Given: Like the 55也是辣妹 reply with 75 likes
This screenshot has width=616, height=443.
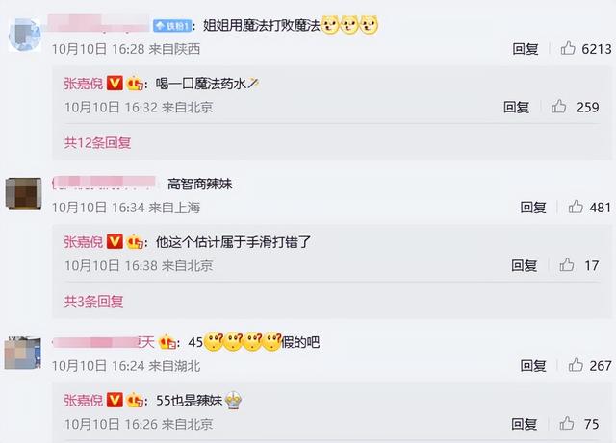Looking at the screenshot, I should click(567, 424).
